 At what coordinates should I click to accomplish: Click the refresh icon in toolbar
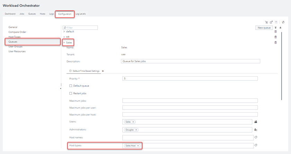283,22
